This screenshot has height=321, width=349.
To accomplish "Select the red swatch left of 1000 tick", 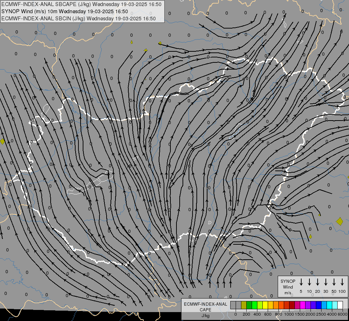I will point(287,305).
